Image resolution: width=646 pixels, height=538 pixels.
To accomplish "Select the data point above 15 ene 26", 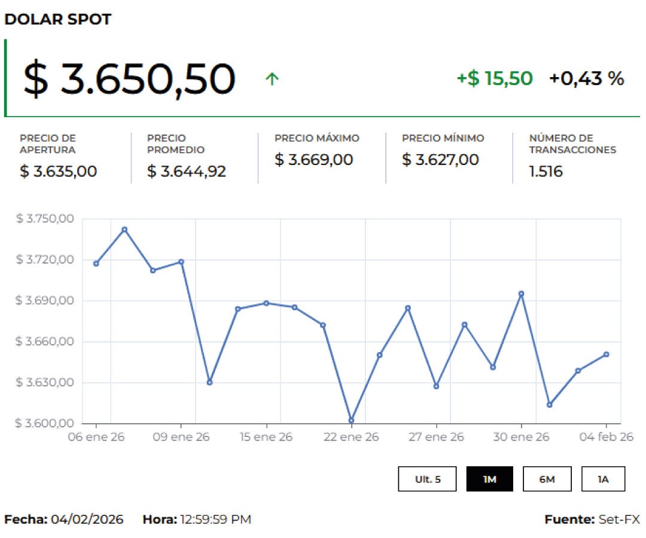I will click(266, 303).
